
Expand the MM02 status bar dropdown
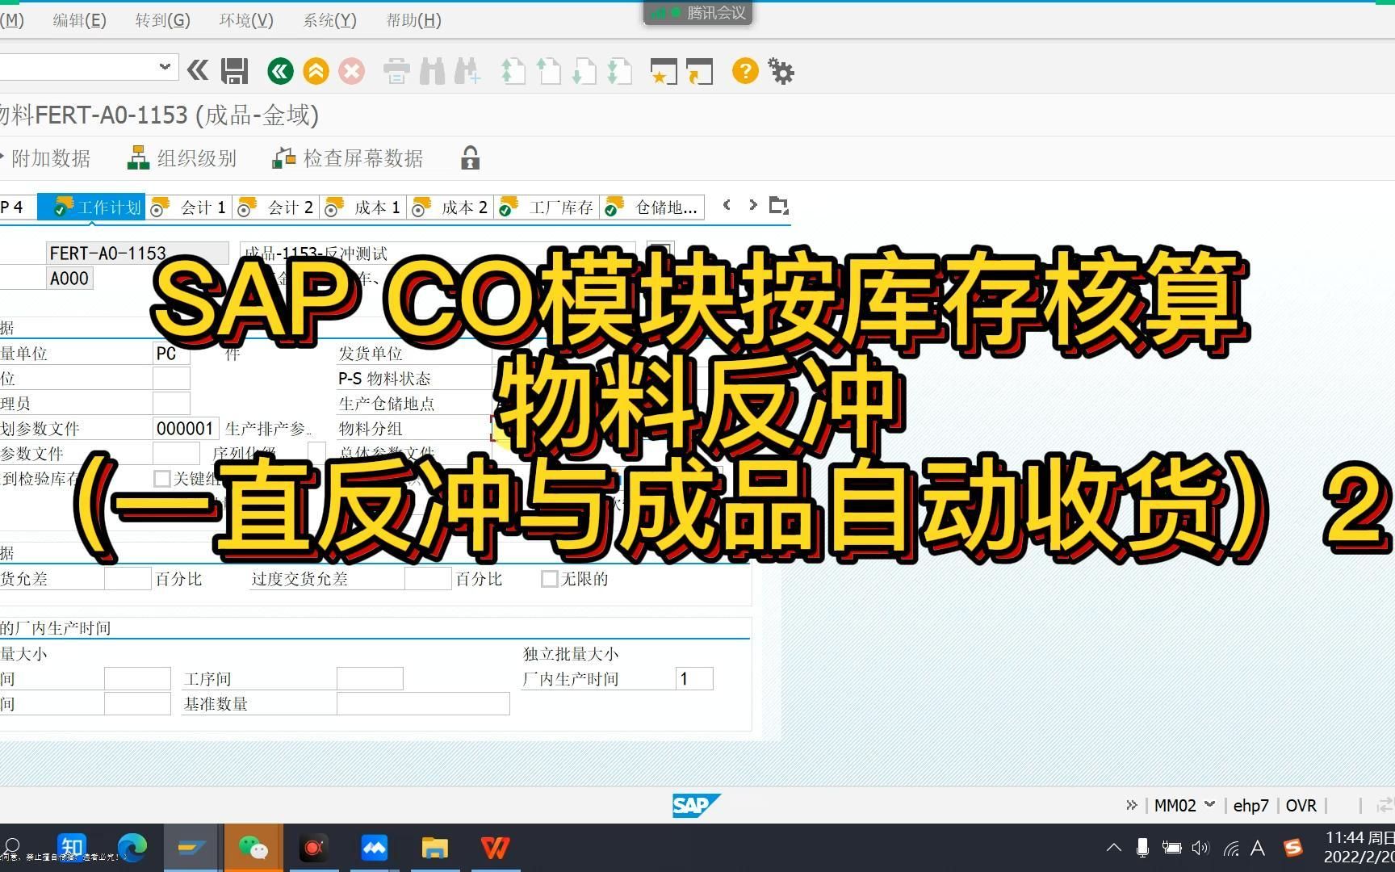coord(1209,804)
